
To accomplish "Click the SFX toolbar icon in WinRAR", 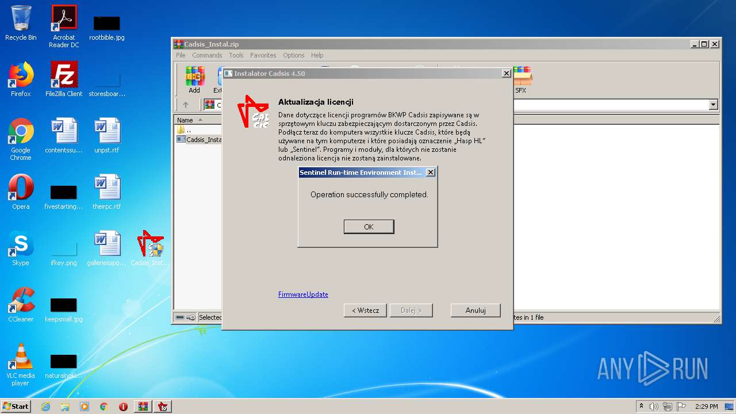I will coord(521,80).
